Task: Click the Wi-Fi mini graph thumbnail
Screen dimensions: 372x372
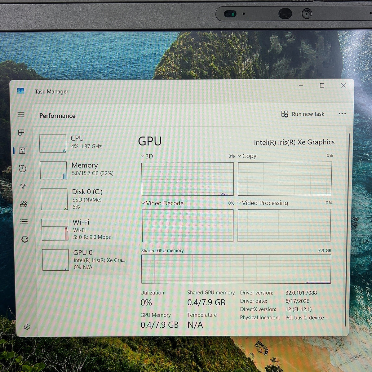Action: tap(55, 229)
